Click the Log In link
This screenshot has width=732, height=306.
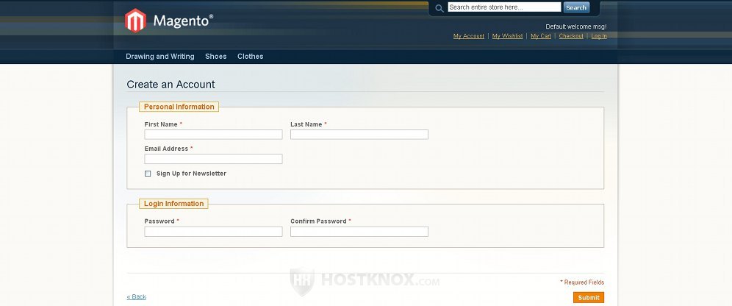tap(599, 36)
